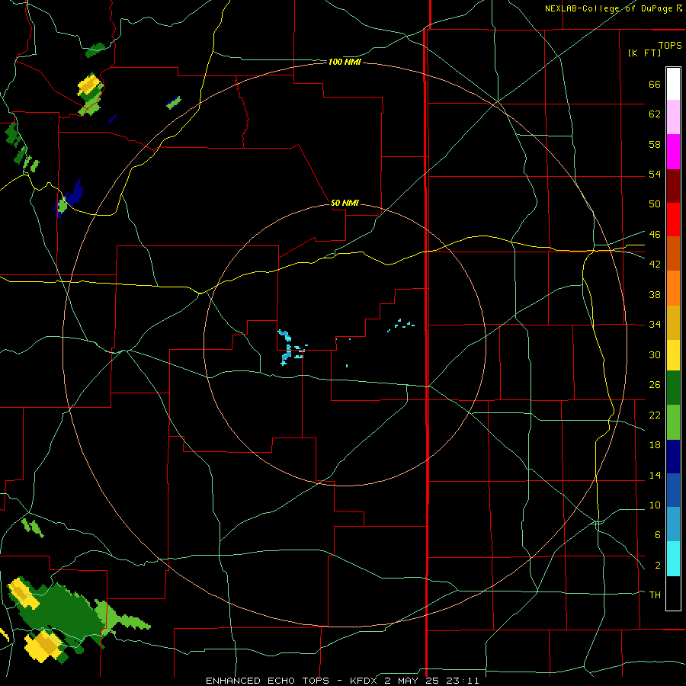The width and height of the screenshot is (686, 686).
Task: Pick the cyan legend swatch near 2
Action: (673, 559)
